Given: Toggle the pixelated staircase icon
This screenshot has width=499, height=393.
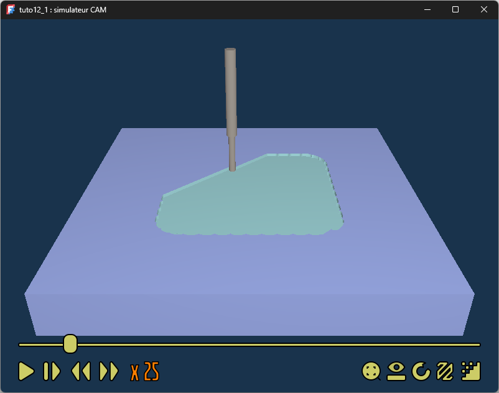Looking at the screenshot, I should 471,371.
